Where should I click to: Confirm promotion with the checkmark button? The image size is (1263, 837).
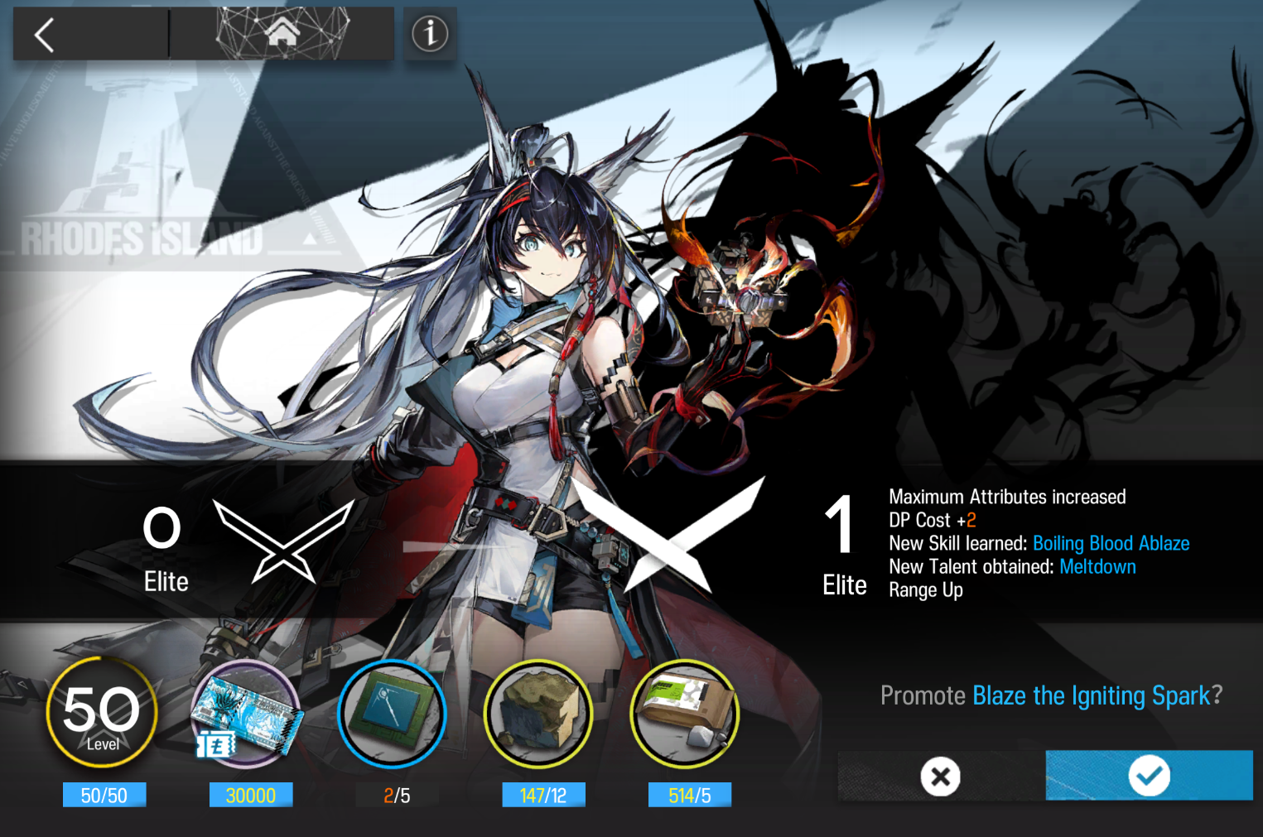(x=1149, y=776)
